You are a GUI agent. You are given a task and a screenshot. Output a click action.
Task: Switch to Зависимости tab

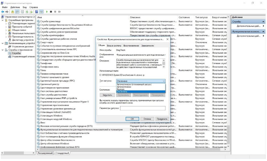click(148, 46)
